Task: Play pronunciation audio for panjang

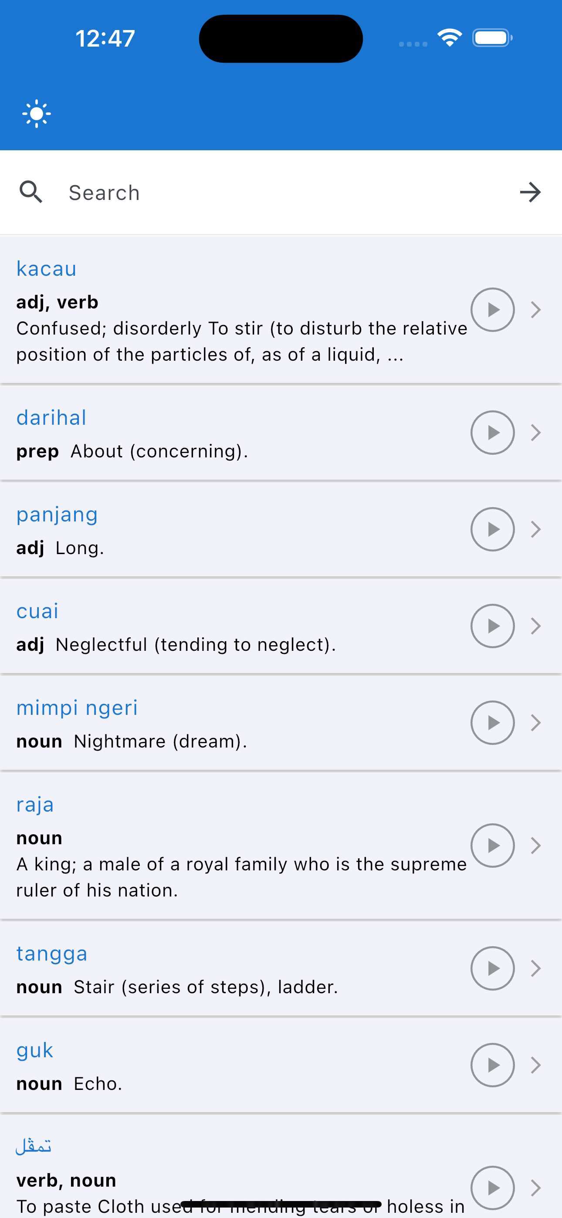Action: [x=492, y=529]
